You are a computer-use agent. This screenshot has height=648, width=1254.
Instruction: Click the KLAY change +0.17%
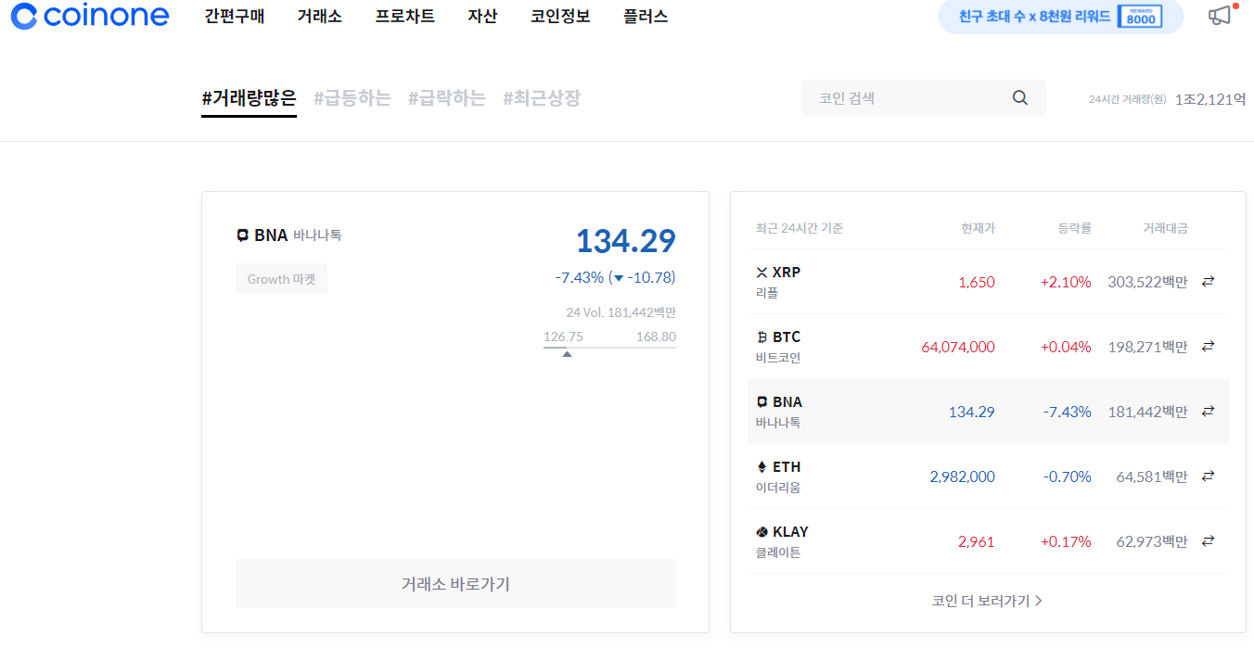(1066, 541)
